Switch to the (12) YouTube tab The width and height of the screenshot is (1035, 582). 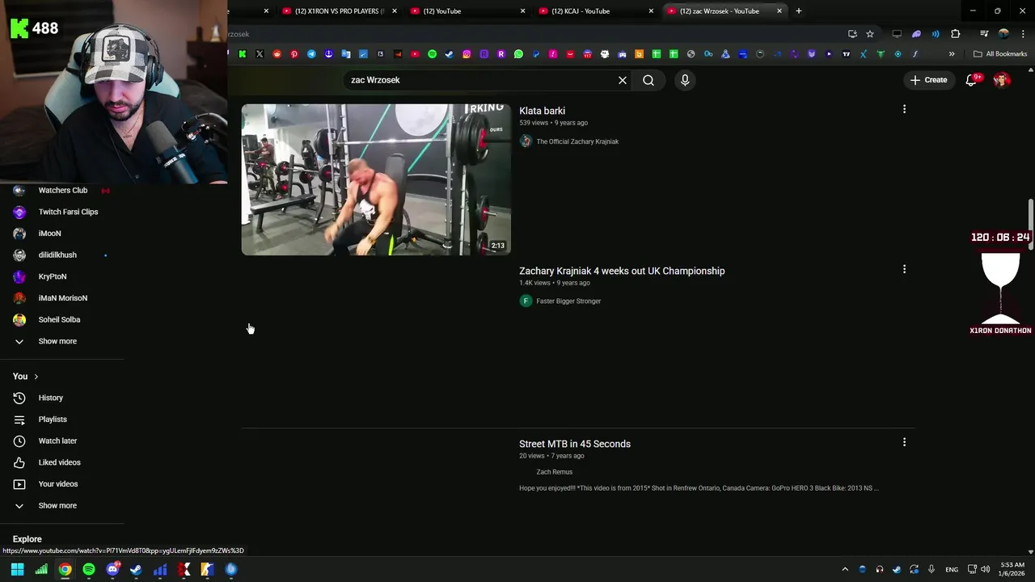(x=466, y=11)
